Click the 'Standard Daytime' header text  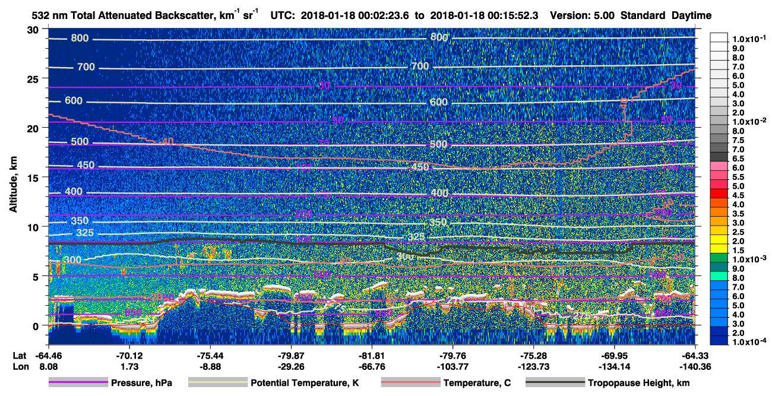[666, 16]
